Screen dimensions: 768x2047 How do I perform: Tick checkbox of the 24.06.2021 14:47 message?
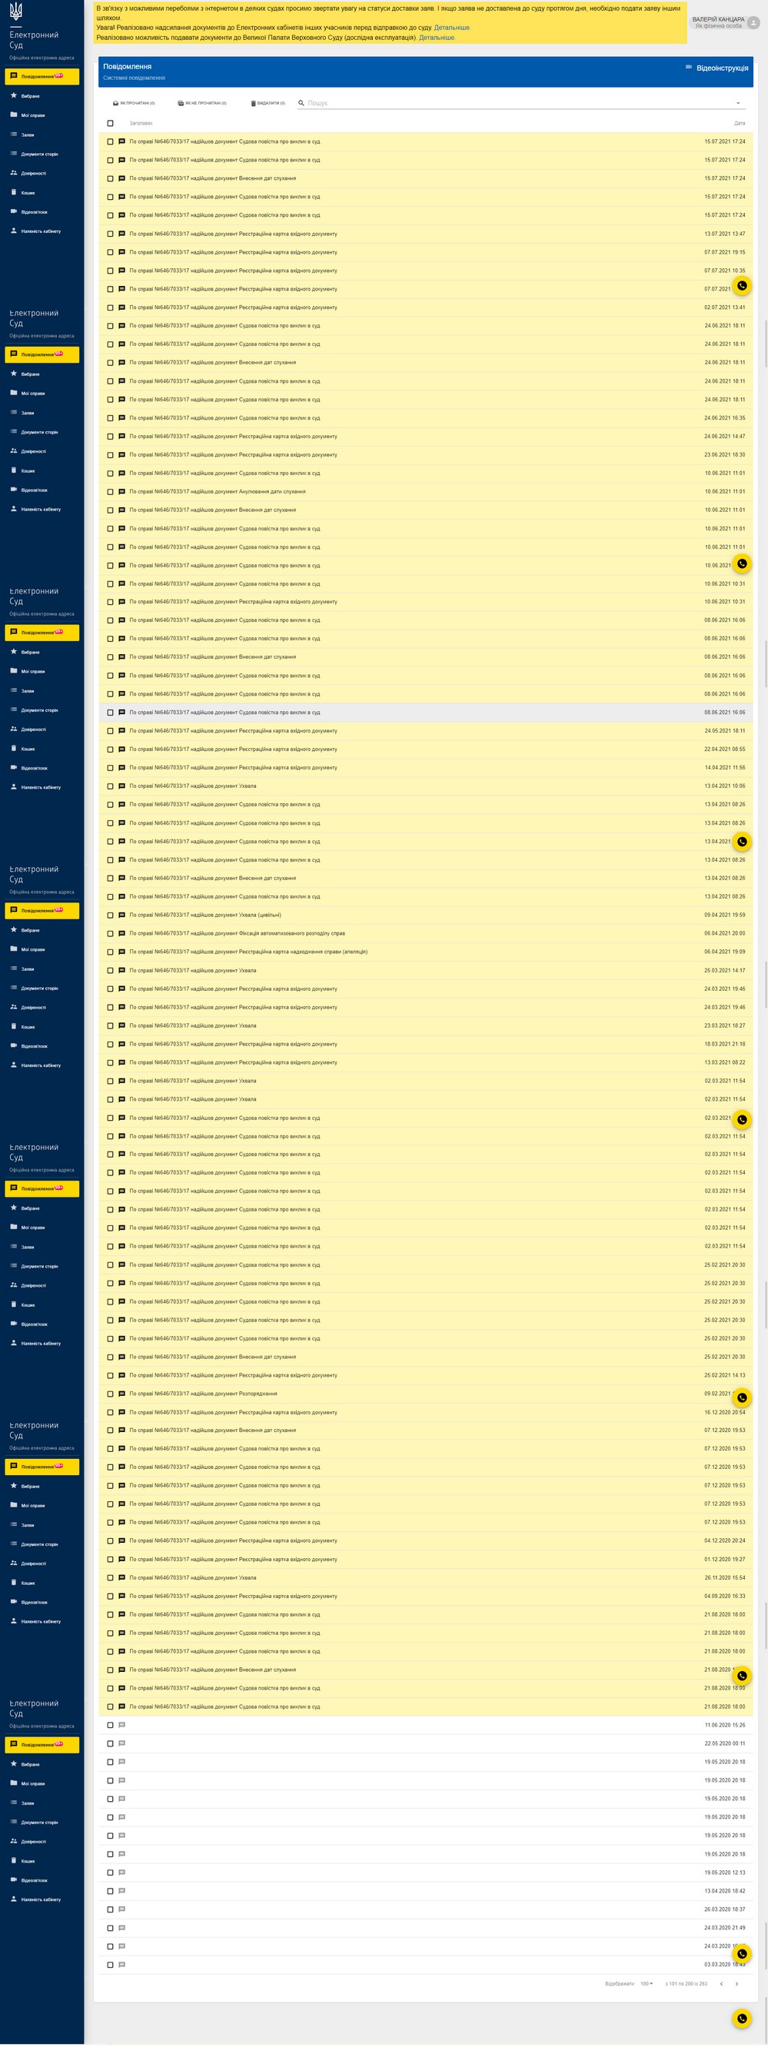tap(111, 437)
